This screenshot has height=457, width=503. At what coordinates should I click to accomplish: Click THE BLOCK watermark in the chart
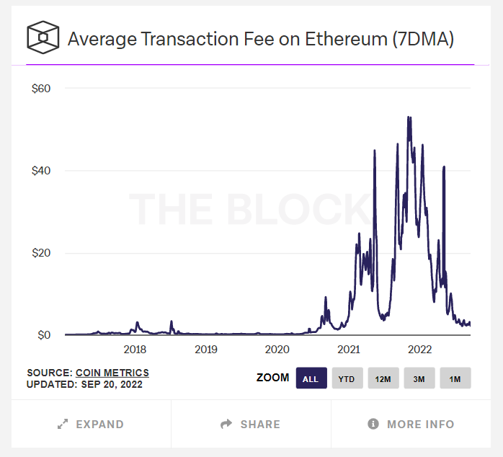[x=249, y=208]
